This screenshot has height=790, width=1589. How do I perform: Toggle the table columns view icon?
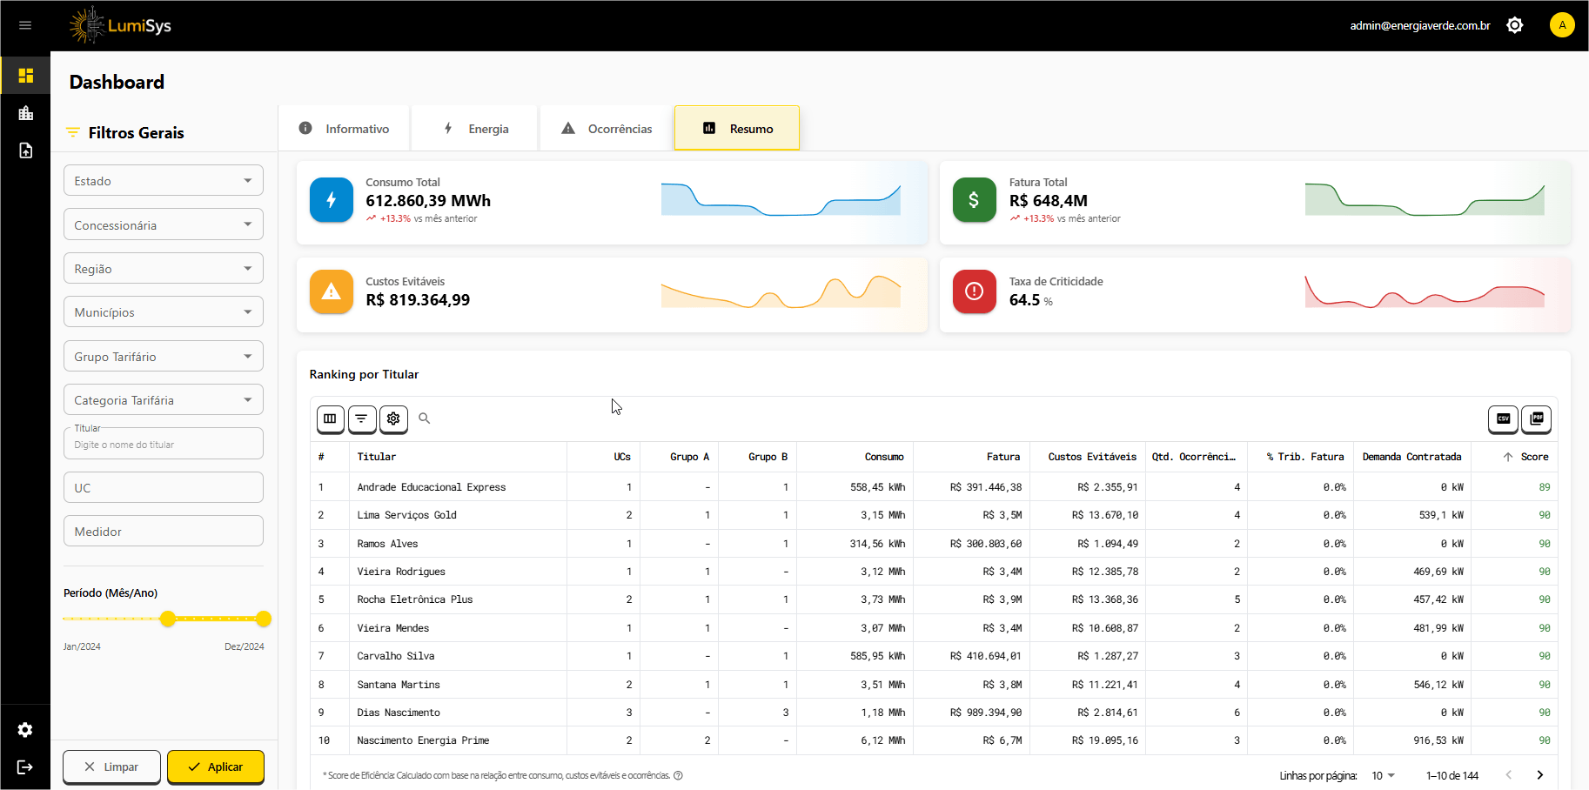coord(330,418)
